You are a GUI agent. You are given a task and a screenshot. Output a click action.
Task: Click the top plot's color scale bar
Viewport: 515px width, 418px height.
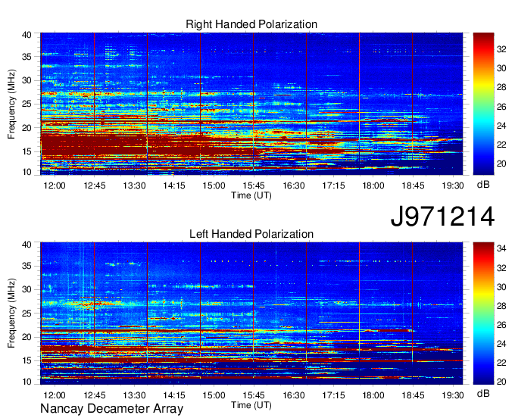click(483, 104)
